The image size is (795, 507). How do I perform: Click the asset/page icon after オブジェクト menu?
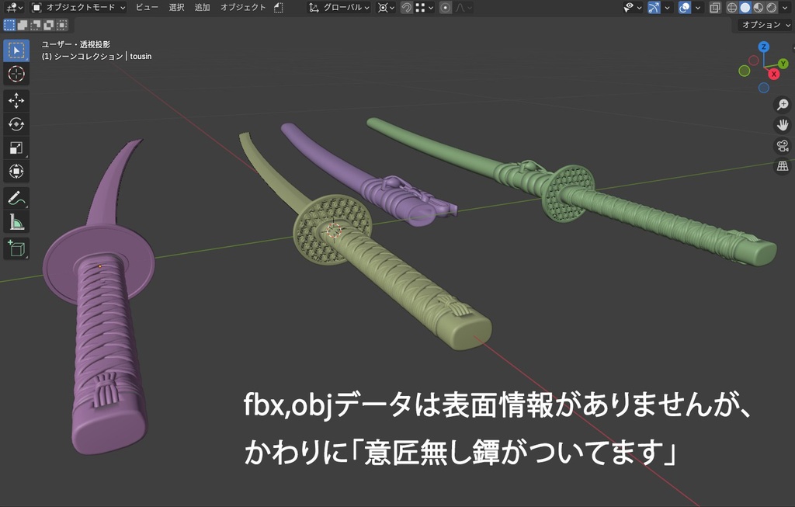279,8
